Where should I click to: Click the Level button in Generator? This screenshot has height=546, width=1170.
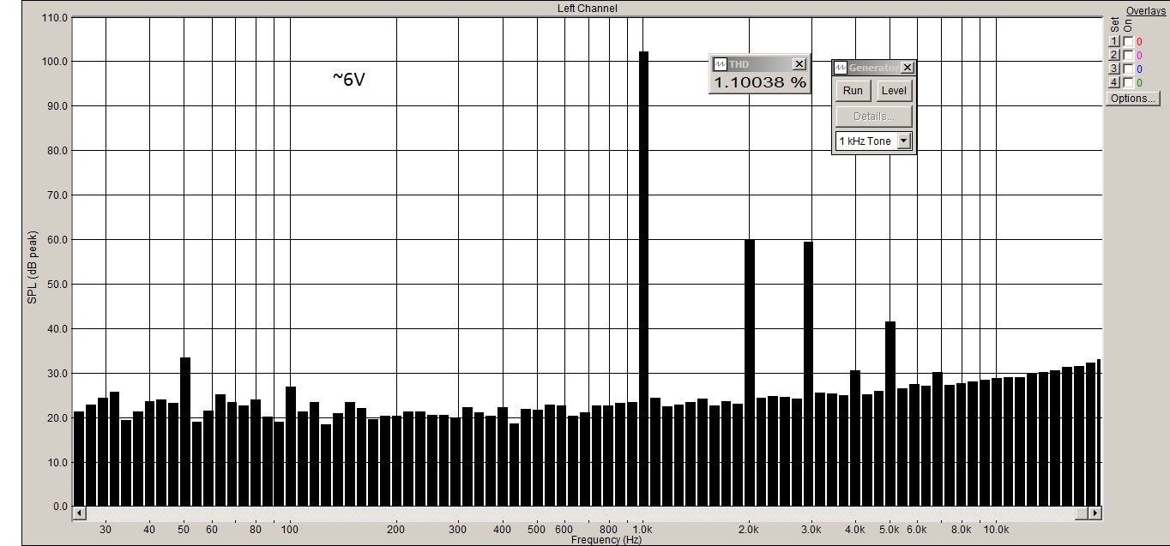click(894, 91)
